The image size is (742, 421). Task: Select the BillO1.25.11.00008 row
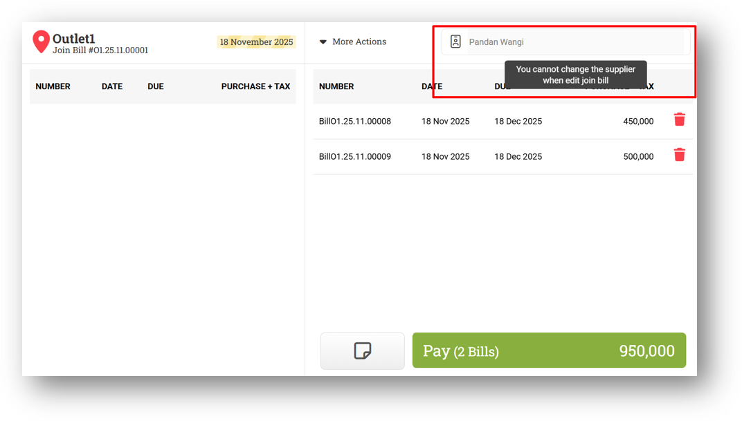pos(503,122)
